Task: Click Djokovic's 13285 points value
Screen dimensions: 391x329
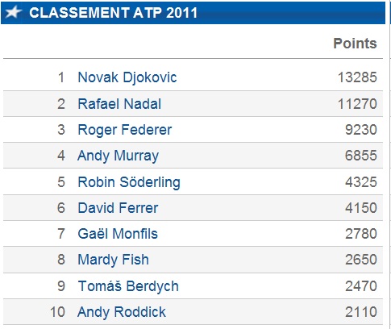Action: click(x=357, y=77)
